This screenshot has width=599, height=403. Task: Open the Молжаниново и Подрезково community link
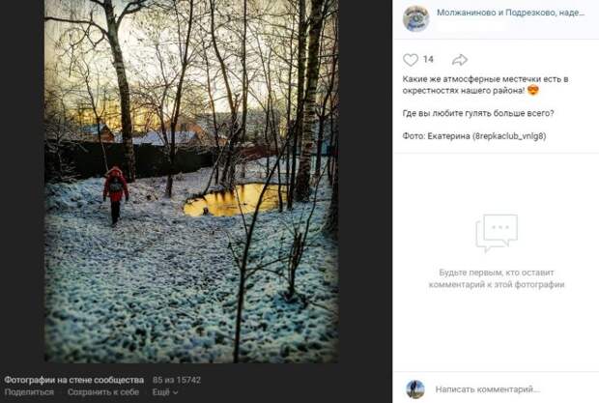(511, 13)
